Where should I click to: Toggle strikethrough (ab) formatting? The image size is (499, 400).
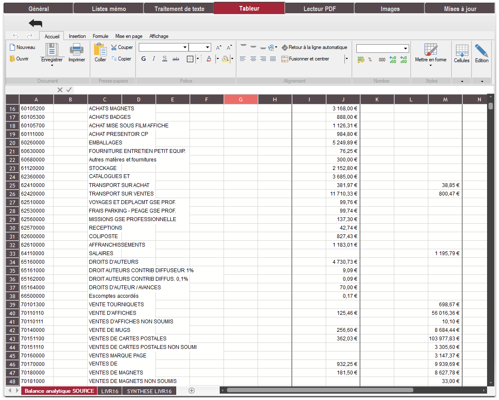(x=176, y=59)
